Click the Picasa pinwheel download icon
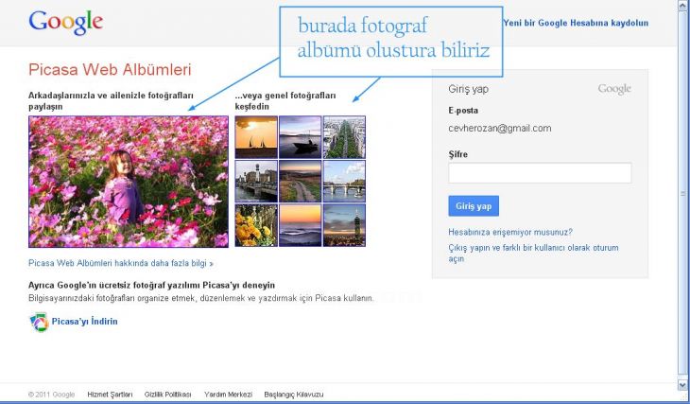This screenshot has height=404, width=690. [39, 322]
